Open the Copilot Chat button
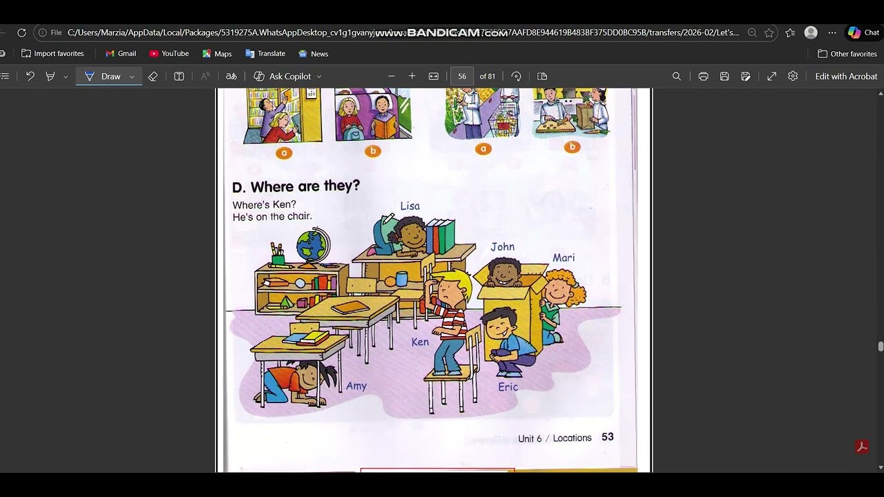Viewport: 884px width, 497px height. pos(863,32)
